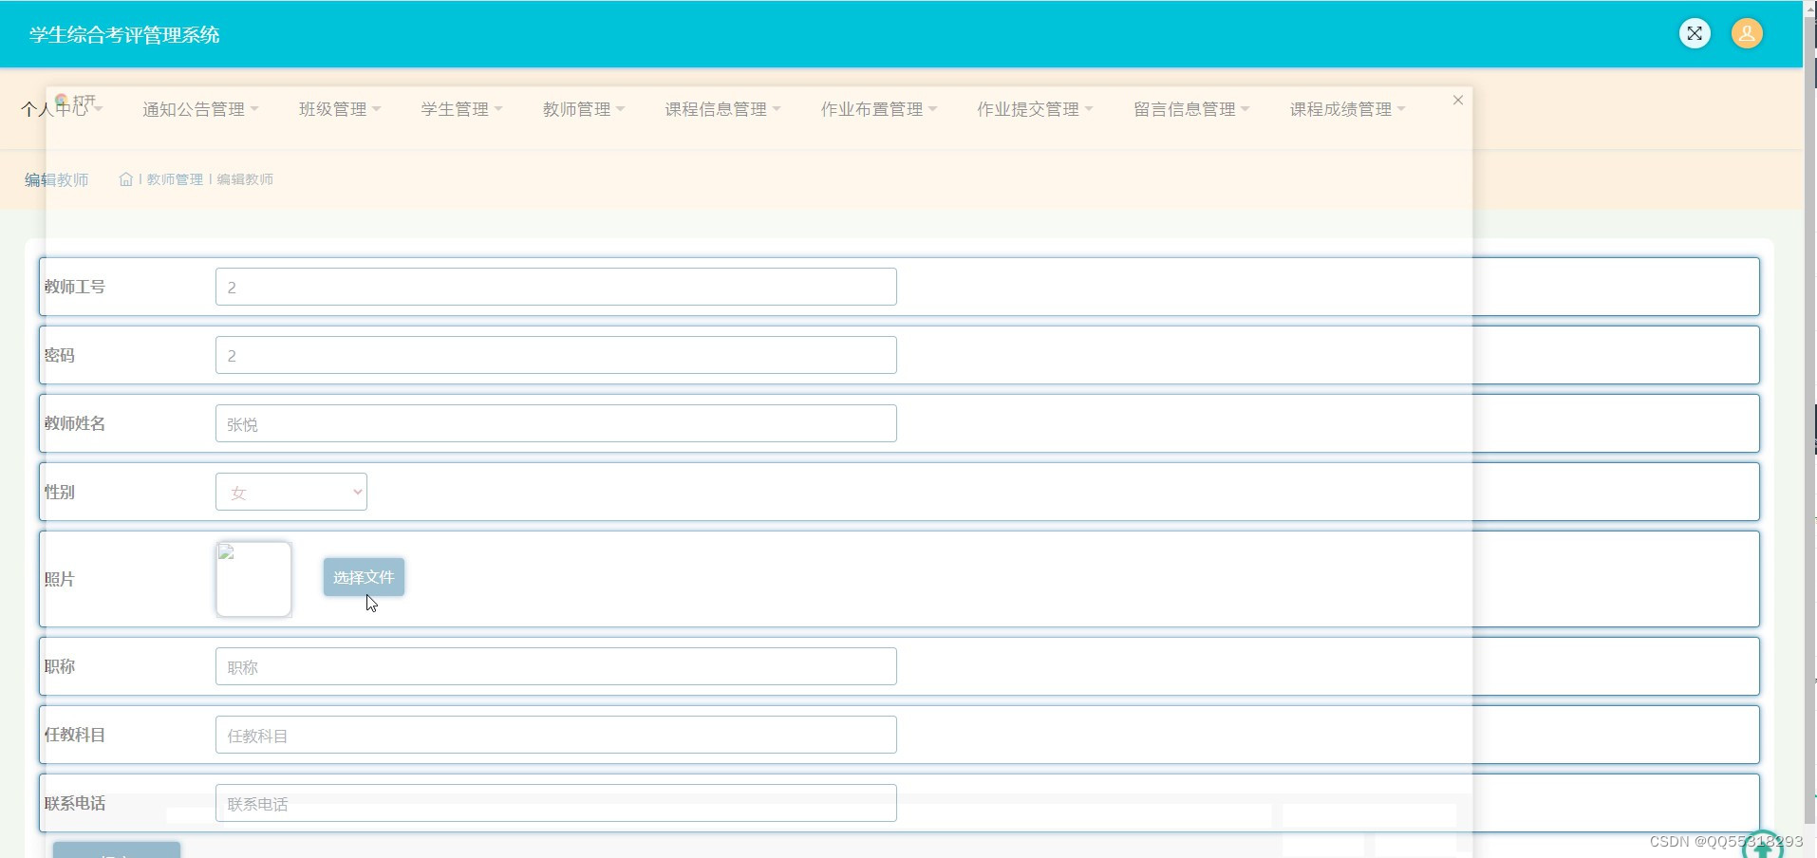Click 教师管理 breadcrumb link

(x=175, y=179)
